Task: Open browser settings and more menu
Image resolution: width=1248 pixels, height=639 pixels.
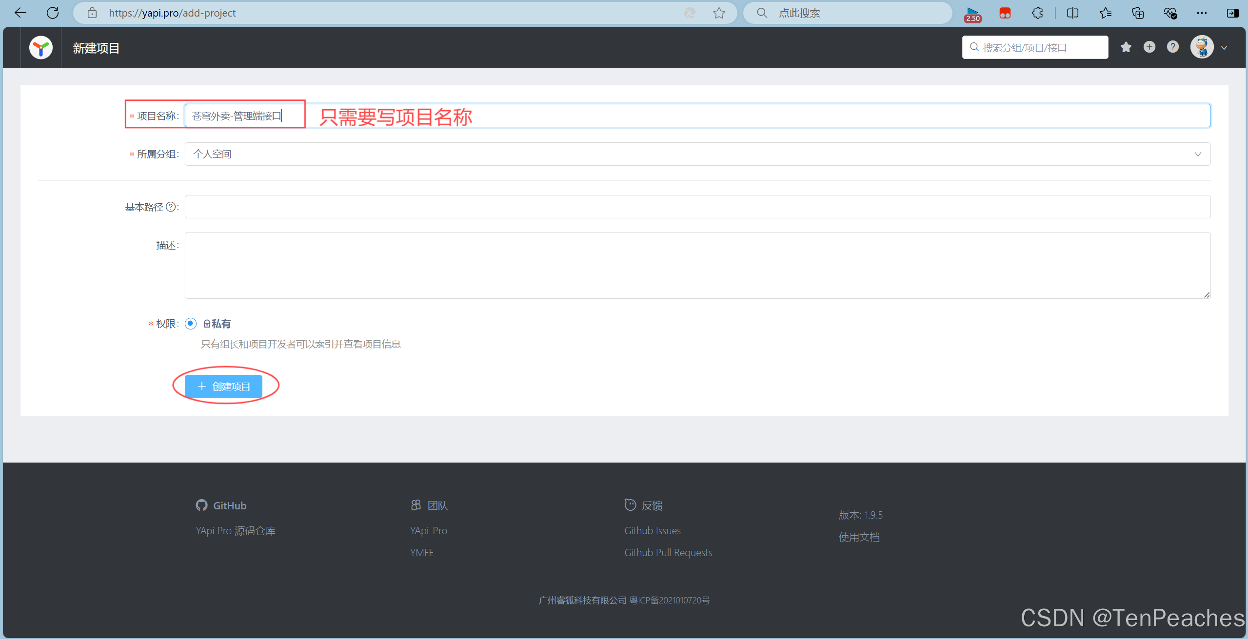Action: 1202,13
